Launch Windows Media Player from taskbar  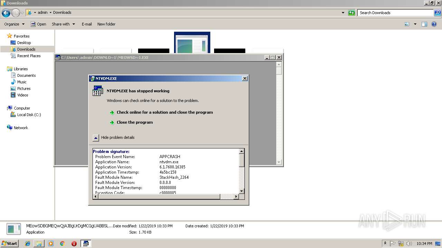[51, 244]
